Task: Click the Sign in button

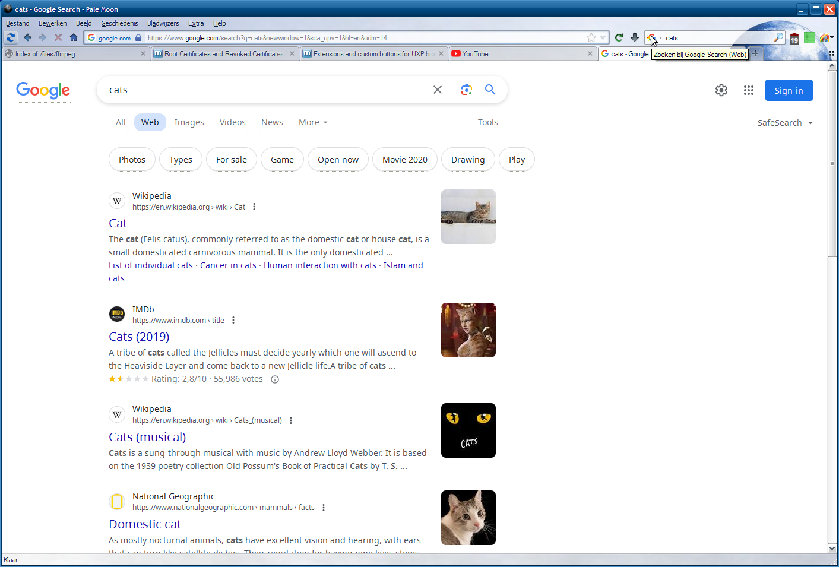Action: click(x=789, y=90)
